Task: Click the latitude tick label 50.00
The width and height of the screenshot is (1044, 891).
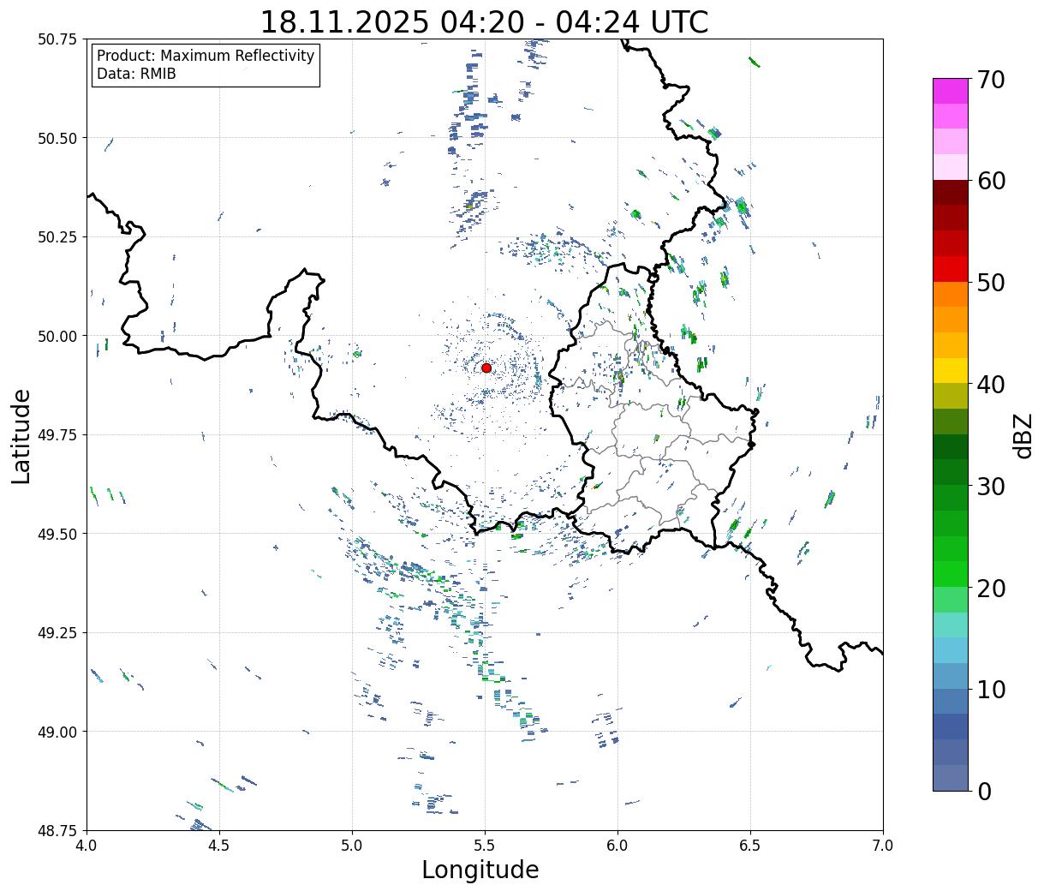Action: [x=57, y=336]
